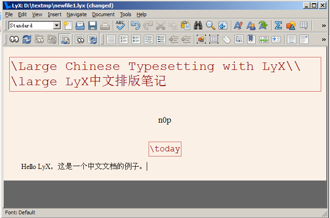Toggle the enabled forward/reverse search button
Viewport: 330px width, 218px height.
(64, 39)
